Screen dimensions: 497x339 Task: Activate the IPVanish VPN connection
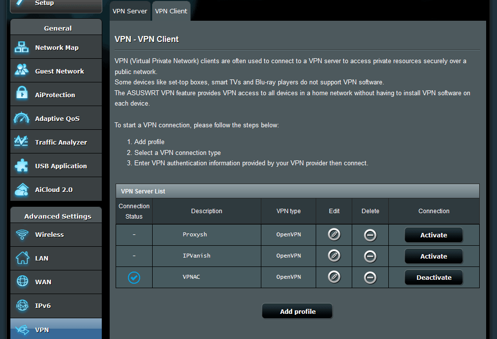434,256
